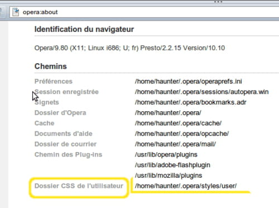The image size is (279, 208).
Task: Click the Dossier CSS de l'utilisateur label
Action: pyautogui.click(x=79, y=186)
